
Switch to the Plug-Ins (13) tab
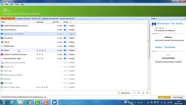coord(36,19)
